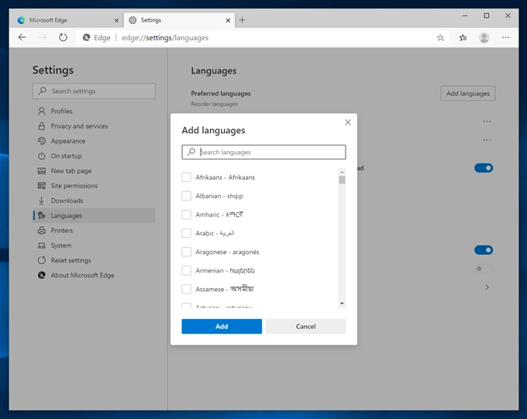Click the New tab page icon

point(41,170)
